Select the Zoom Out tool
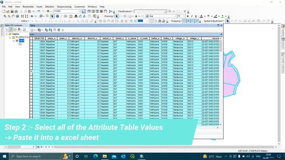285x160 pixels. (x=9, y=16)
